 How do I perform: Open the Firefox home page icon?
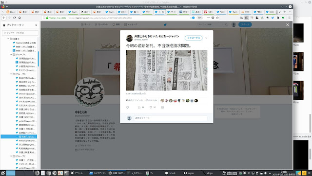click(19, 18)
